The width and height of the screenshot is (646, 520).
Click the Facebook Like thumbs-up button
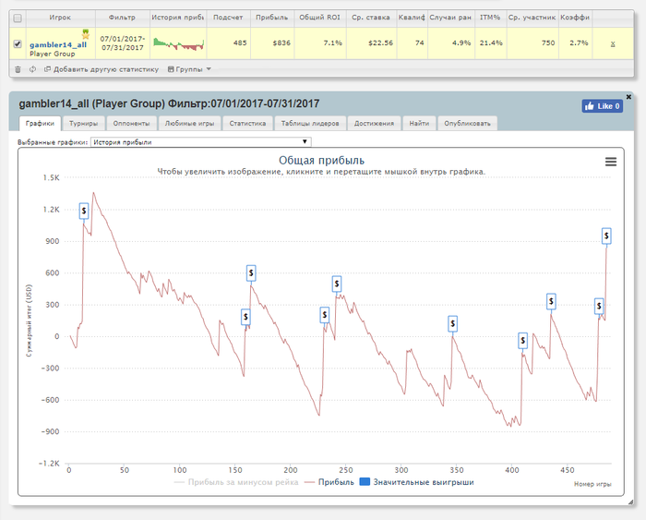[x=602, y=106]
